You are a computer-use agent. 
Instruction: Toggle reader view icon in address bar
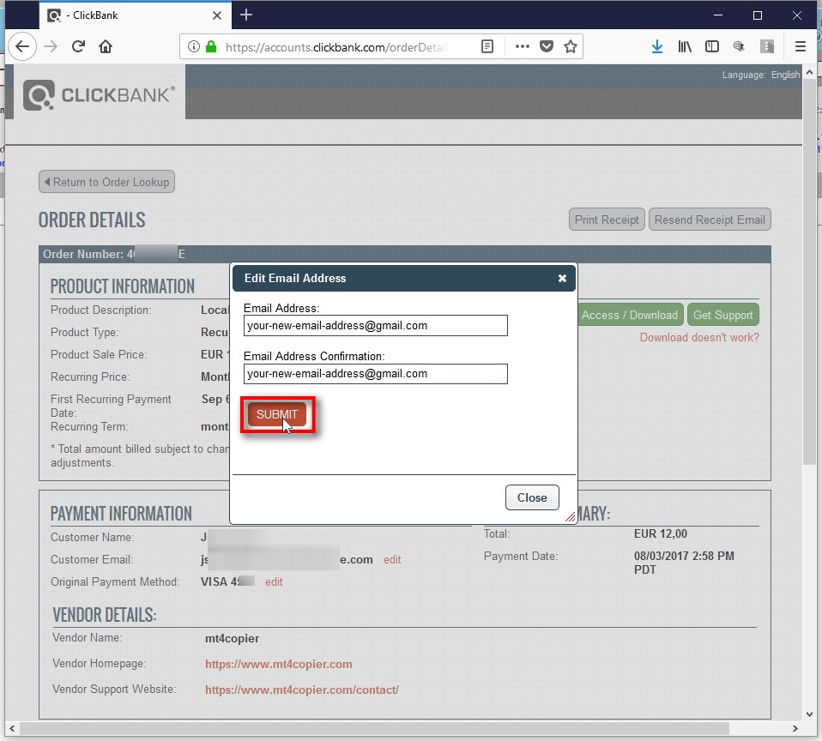pos(487,46)
